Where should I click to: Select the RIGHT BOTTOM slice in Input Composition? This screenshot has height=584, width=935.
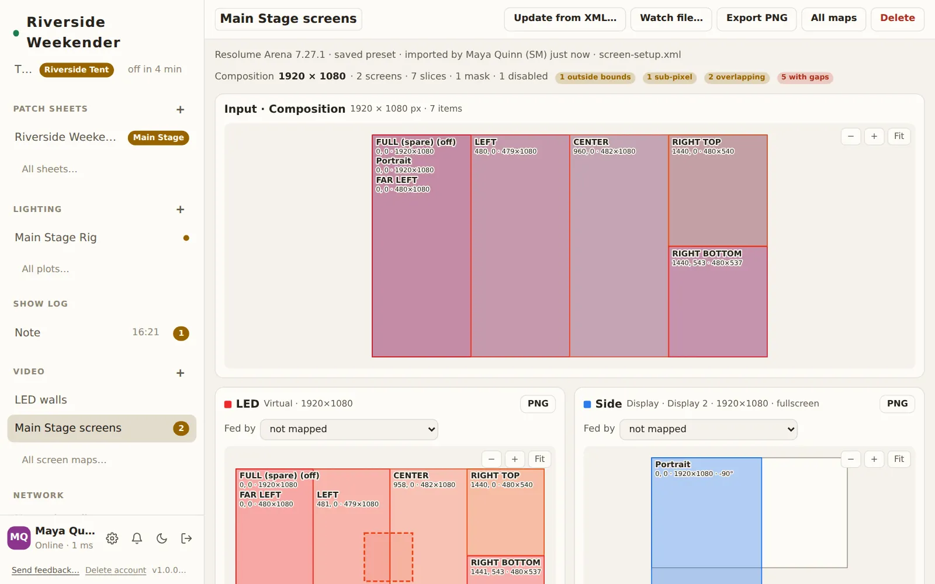pos(718,301)
